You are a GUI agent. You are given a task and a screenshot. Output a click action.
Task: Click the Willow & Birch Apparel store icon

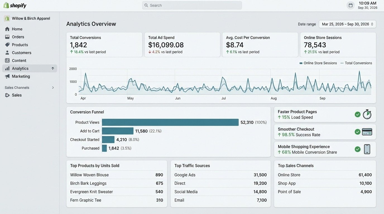pyautogui.click(x=7, y=18)
